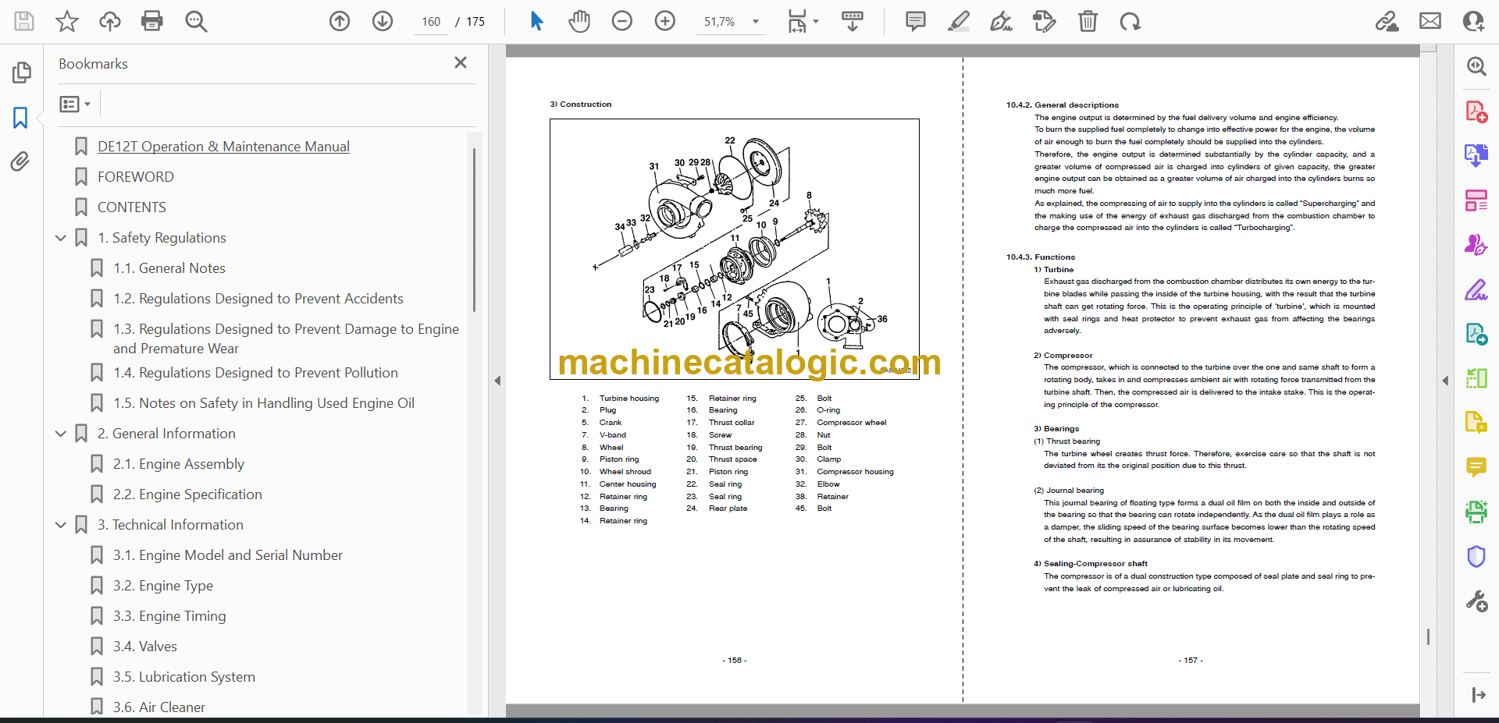Screen dimensions: 1499x723
Task: Go to previous page arrow
Action: [x=340, y=21]
